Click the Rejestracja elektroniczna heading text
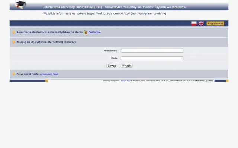This screenshot has height=148, width=238. 49,32
